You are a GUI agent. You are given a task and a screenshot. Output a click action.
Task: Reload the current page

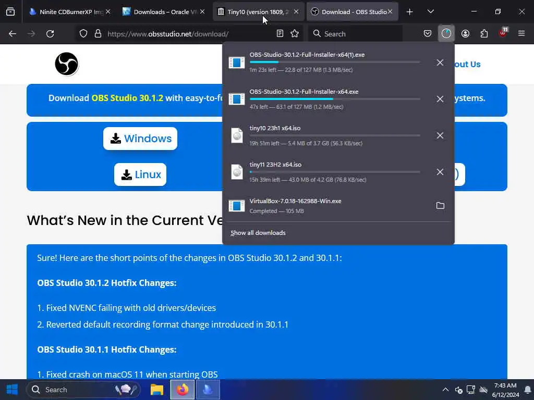50,34
